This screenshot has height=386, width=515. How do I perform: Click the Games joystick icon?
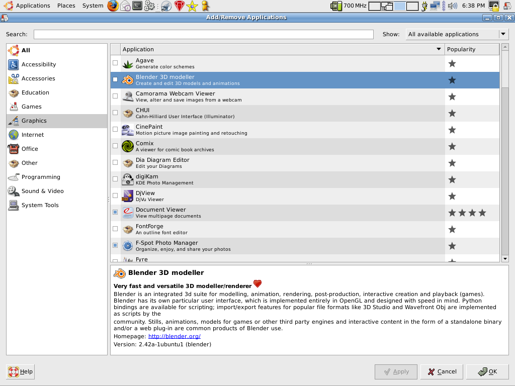14,107
